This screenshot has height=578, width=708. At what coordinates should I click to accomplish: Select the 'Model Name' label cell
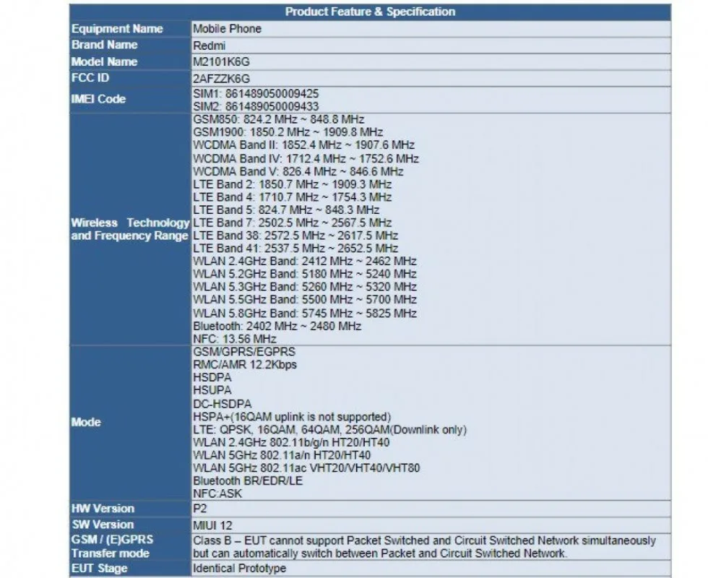[x=130, y=62]
